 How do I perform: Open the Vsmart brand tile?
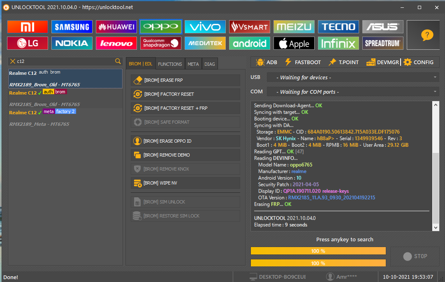[x=250, y=27]
